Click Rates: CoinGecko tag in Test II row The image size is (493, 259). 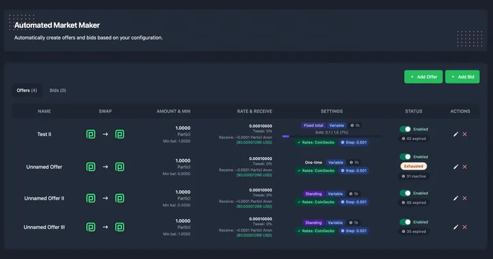(x=316, y=142)
